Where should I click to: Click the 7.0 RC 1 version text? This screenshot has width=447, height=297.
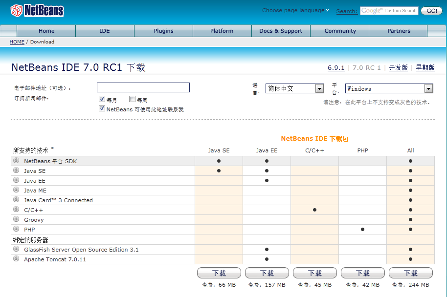(367, 68)
